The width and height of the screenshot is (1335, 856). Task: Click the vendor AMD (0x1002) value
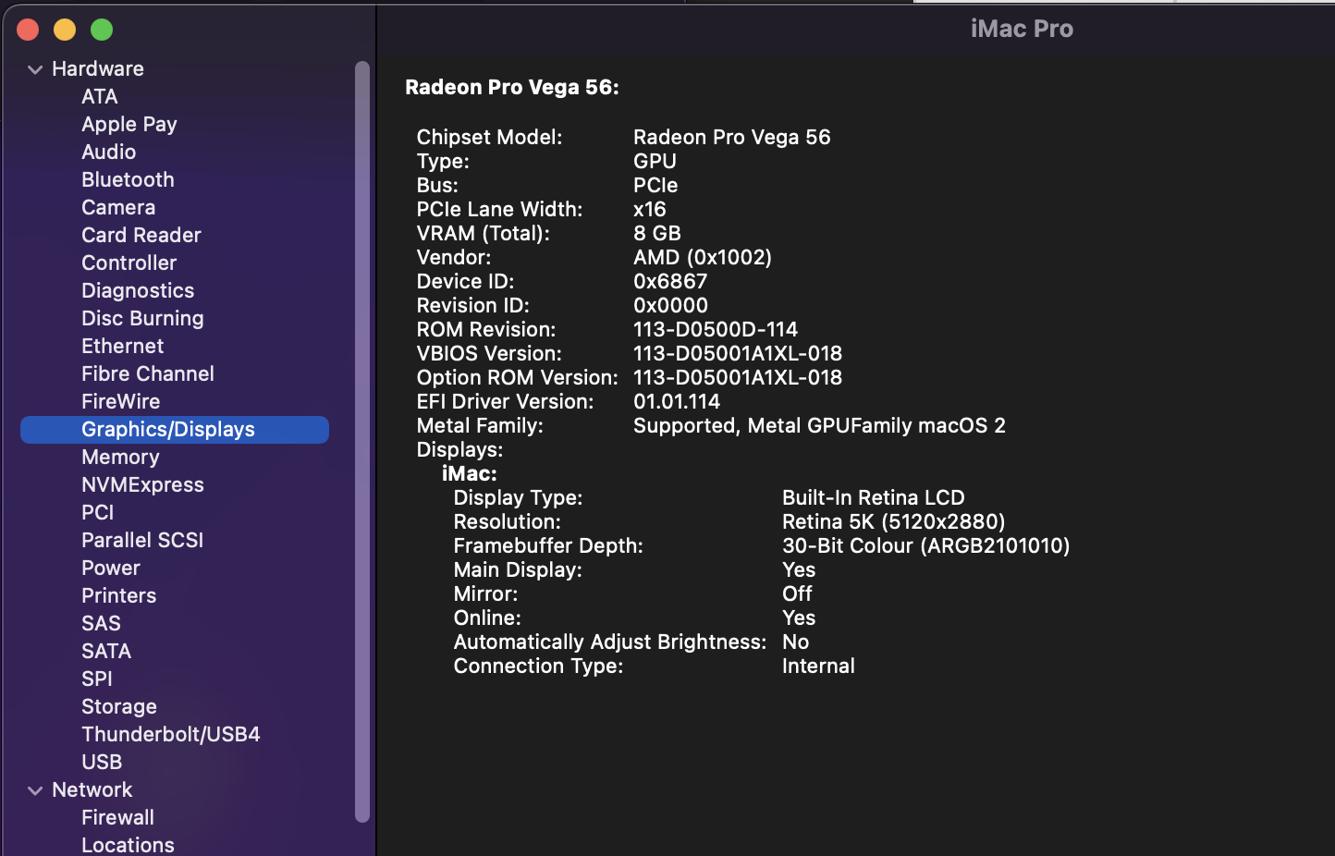tap(702, 257)
